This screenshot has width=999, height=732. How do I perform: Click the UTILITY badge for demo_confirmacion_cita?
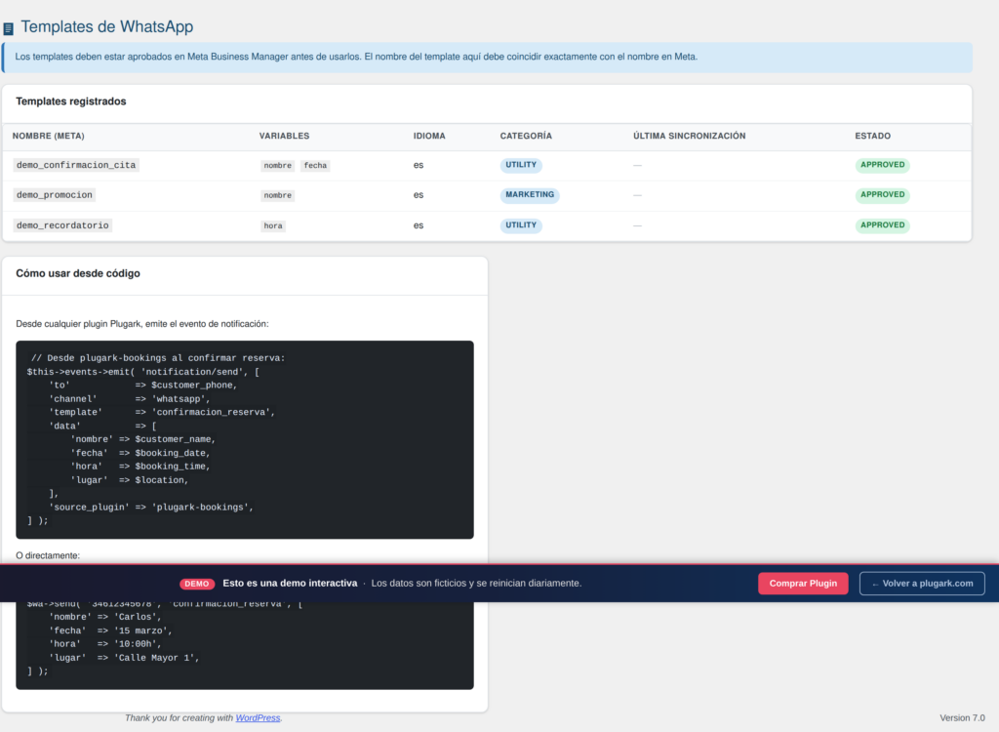click(x=521, y=165)
